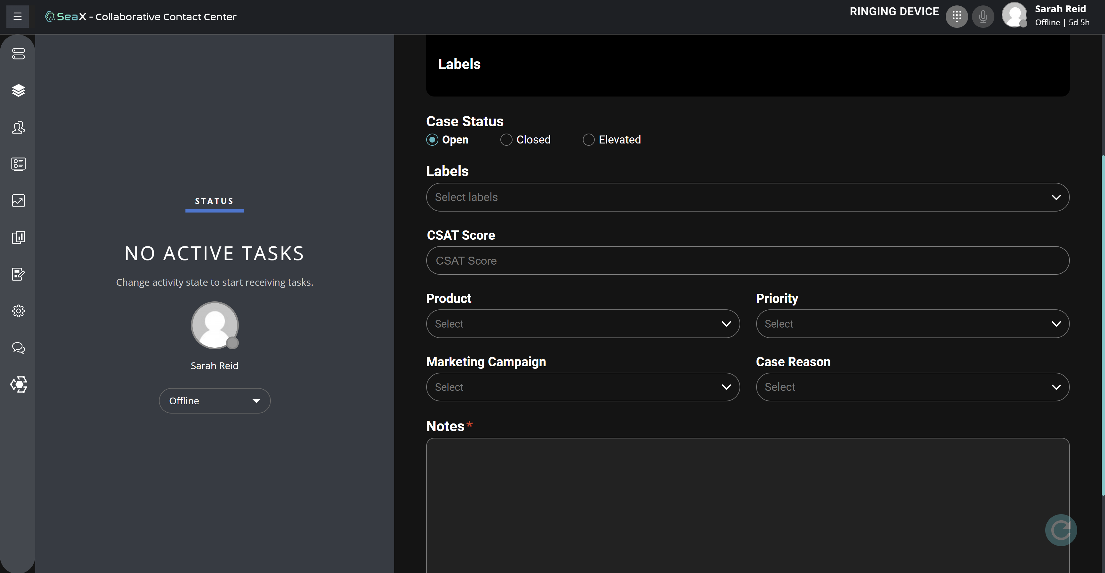
Task: Mark case status as Open
Action: (432, 139)
